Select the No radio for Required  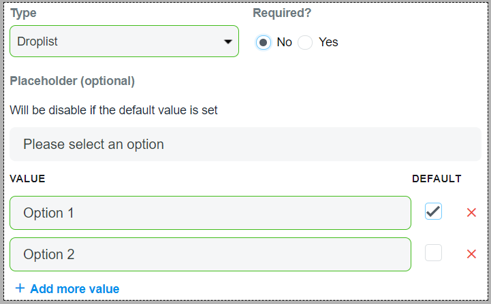(263, 42)
